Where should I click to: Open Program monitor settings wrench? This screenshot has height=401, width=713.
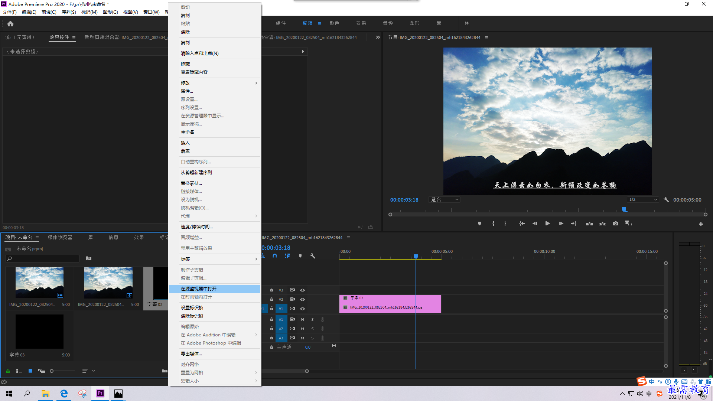666,199
